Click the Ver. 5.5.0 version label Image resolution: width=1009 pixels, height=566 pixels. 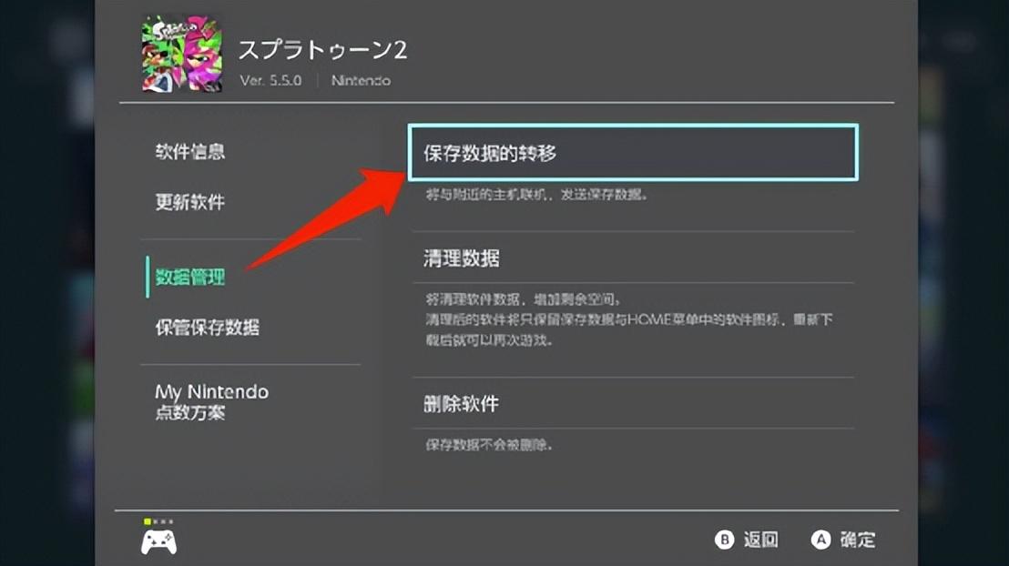(270, 80)
